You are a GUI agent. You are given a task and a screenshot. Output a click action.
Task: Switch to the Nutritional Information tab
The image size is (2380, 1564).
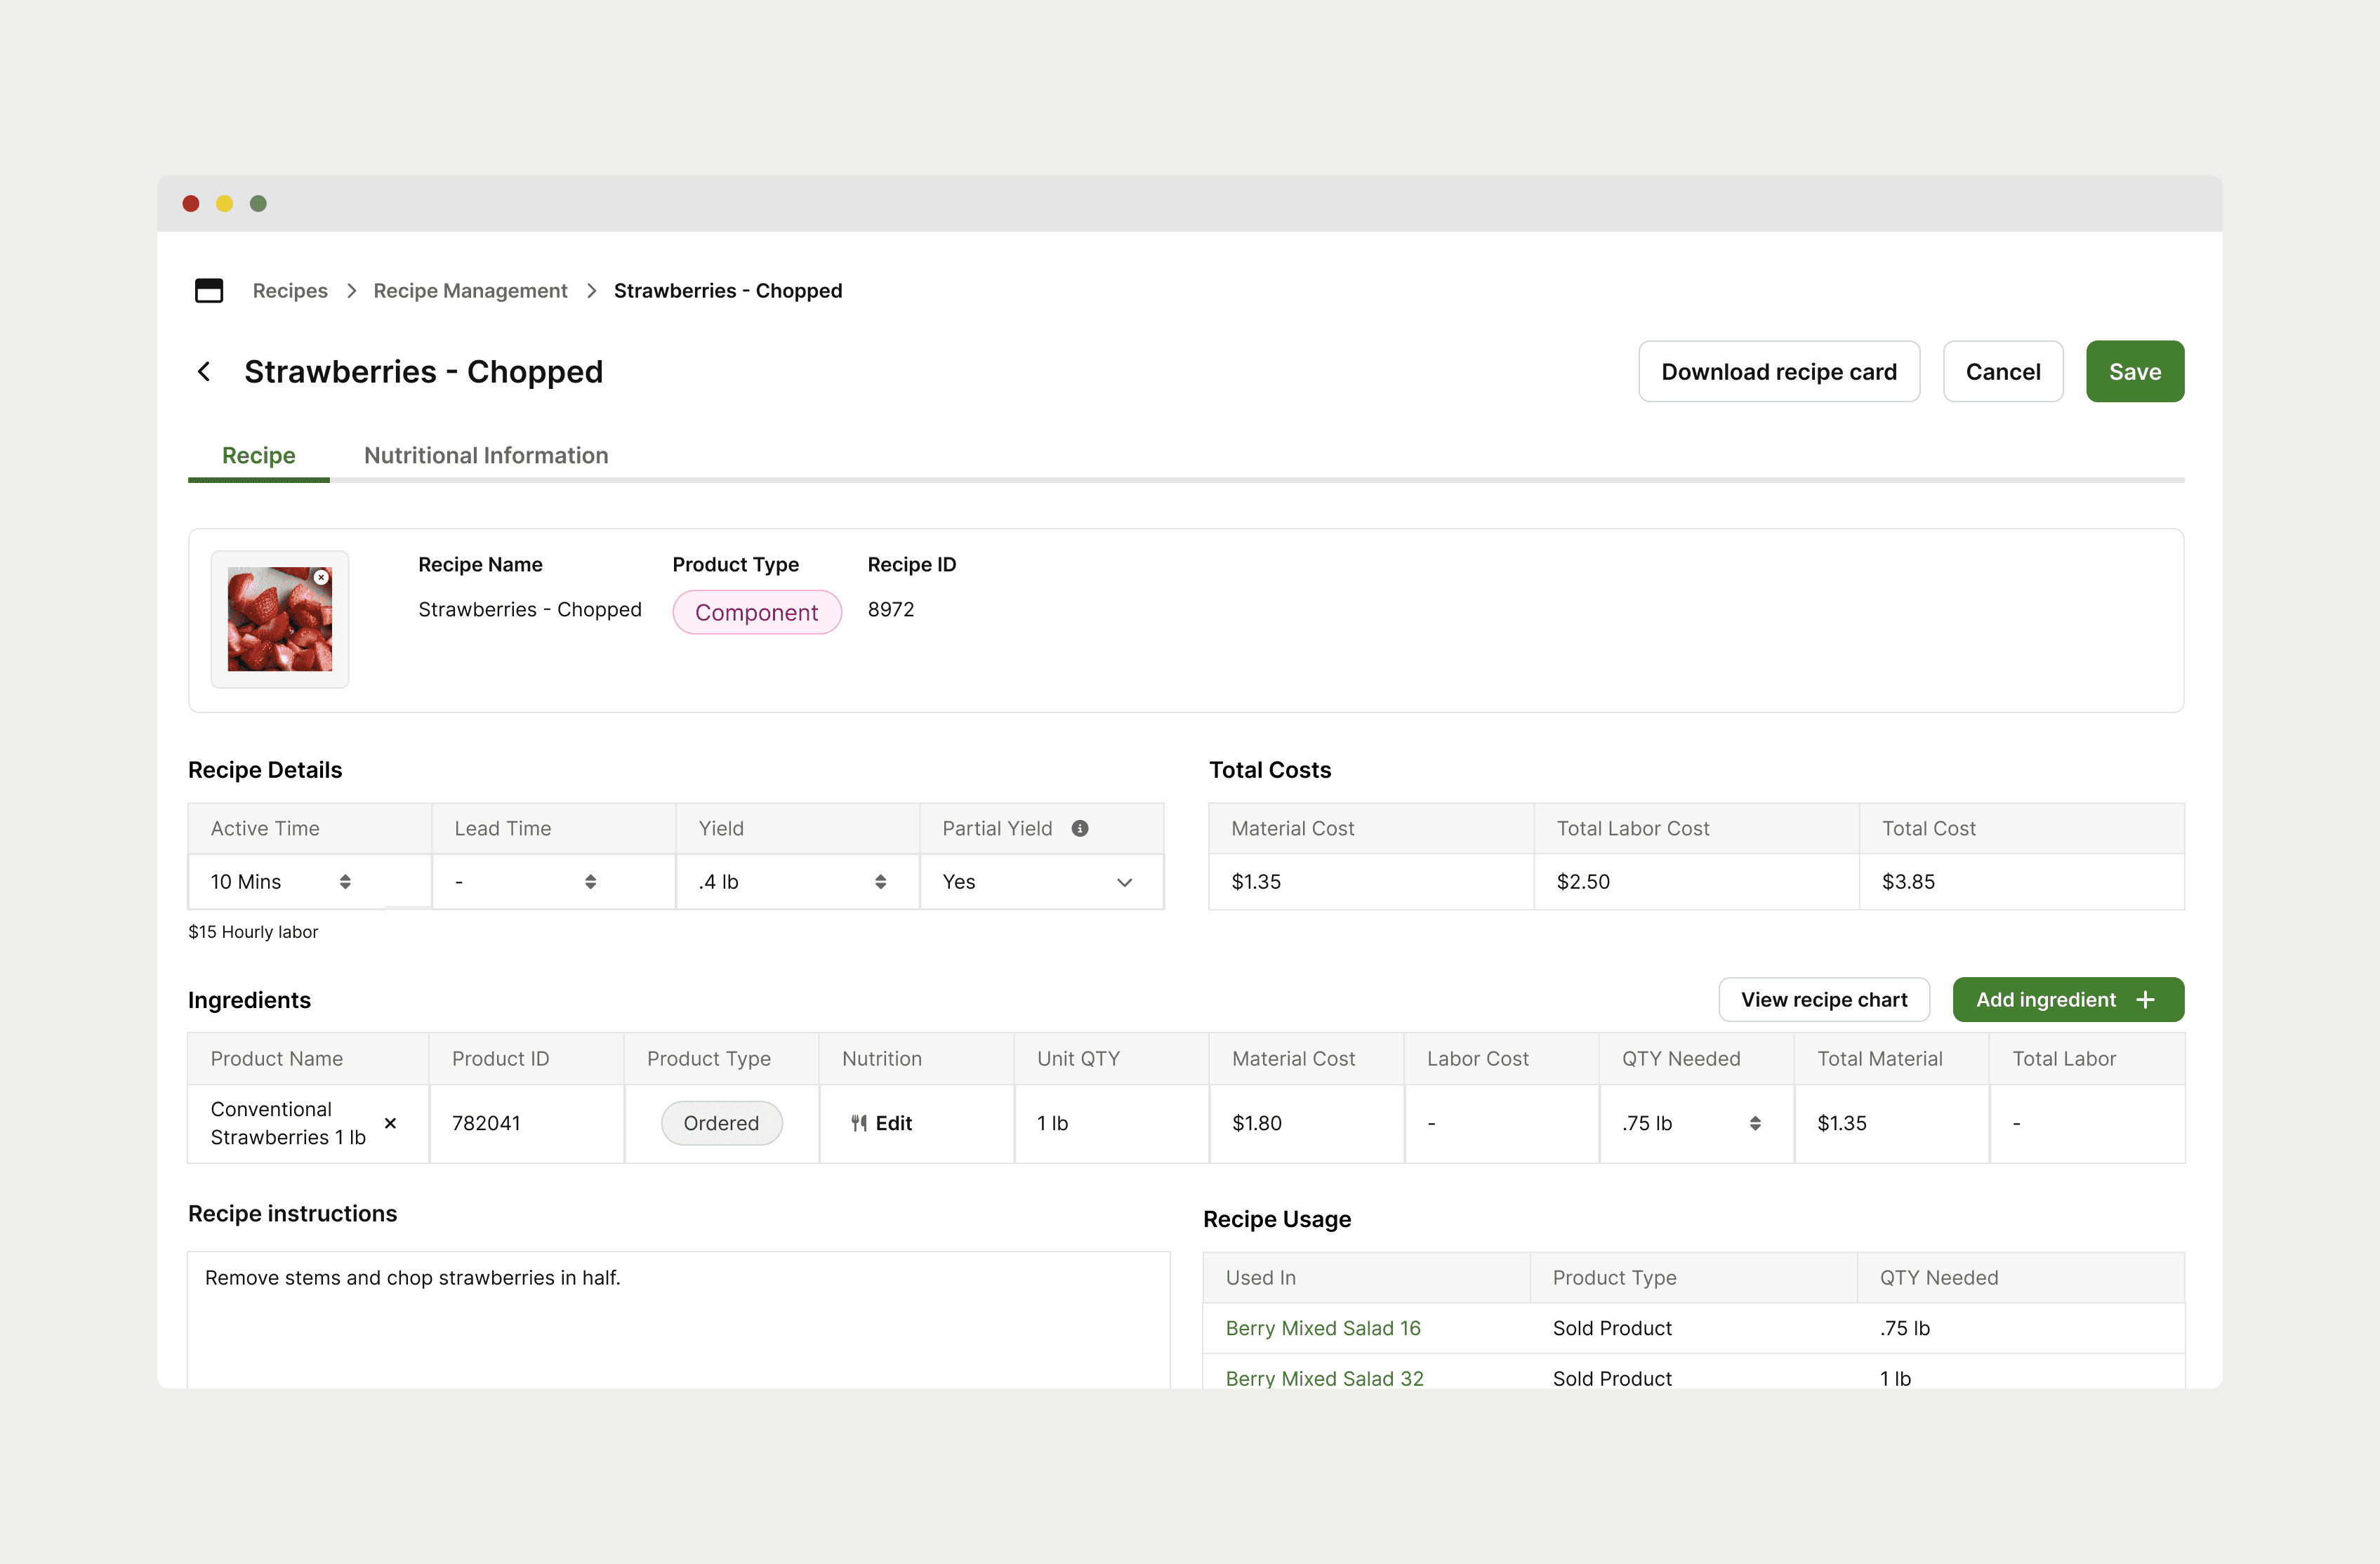click(x=486, y=456)
